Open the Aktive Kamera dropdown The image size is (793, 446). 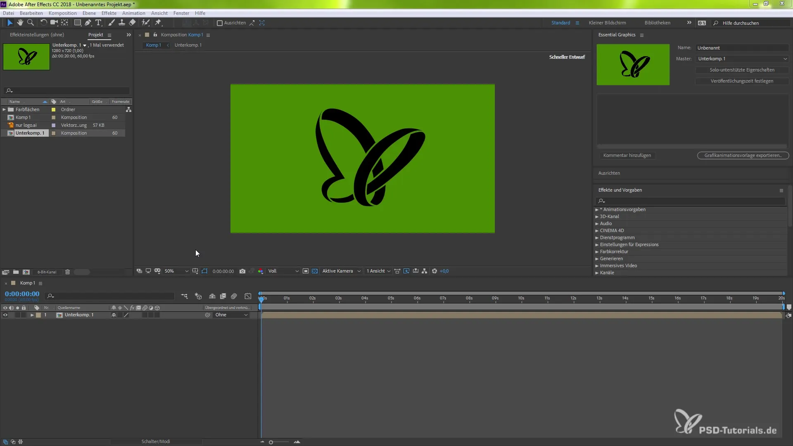point(341,271)
